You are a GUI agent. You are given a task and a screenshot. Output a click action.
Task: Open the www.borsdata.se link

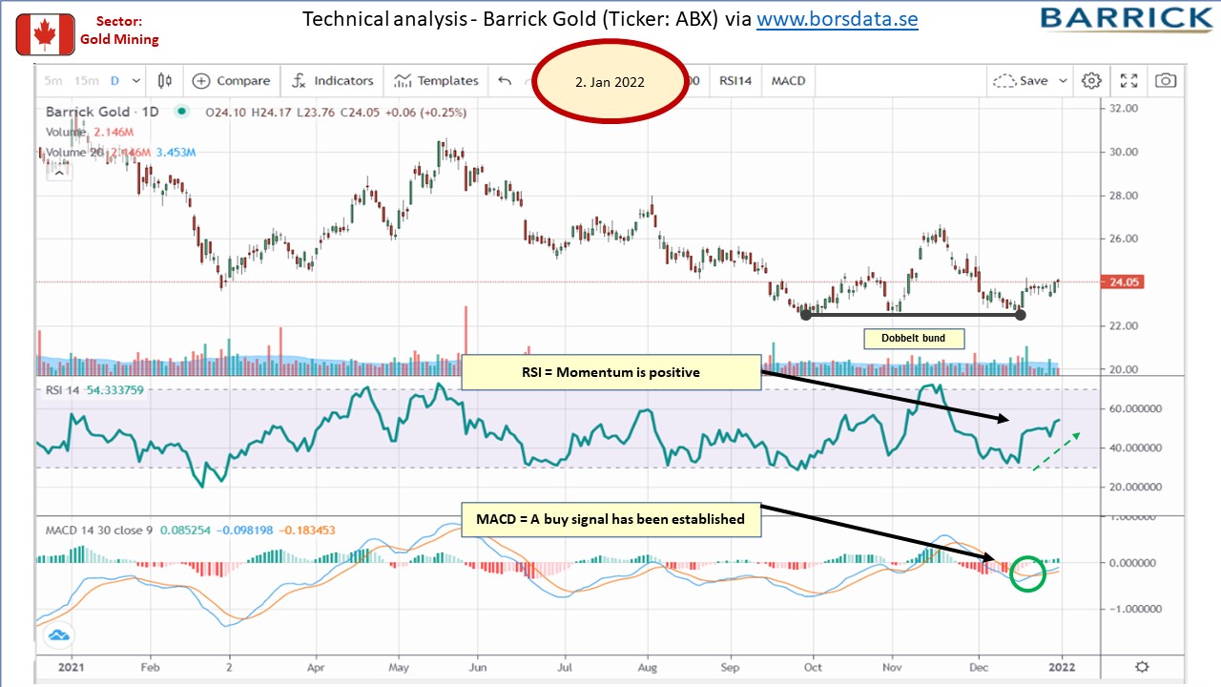coord(838,19)
